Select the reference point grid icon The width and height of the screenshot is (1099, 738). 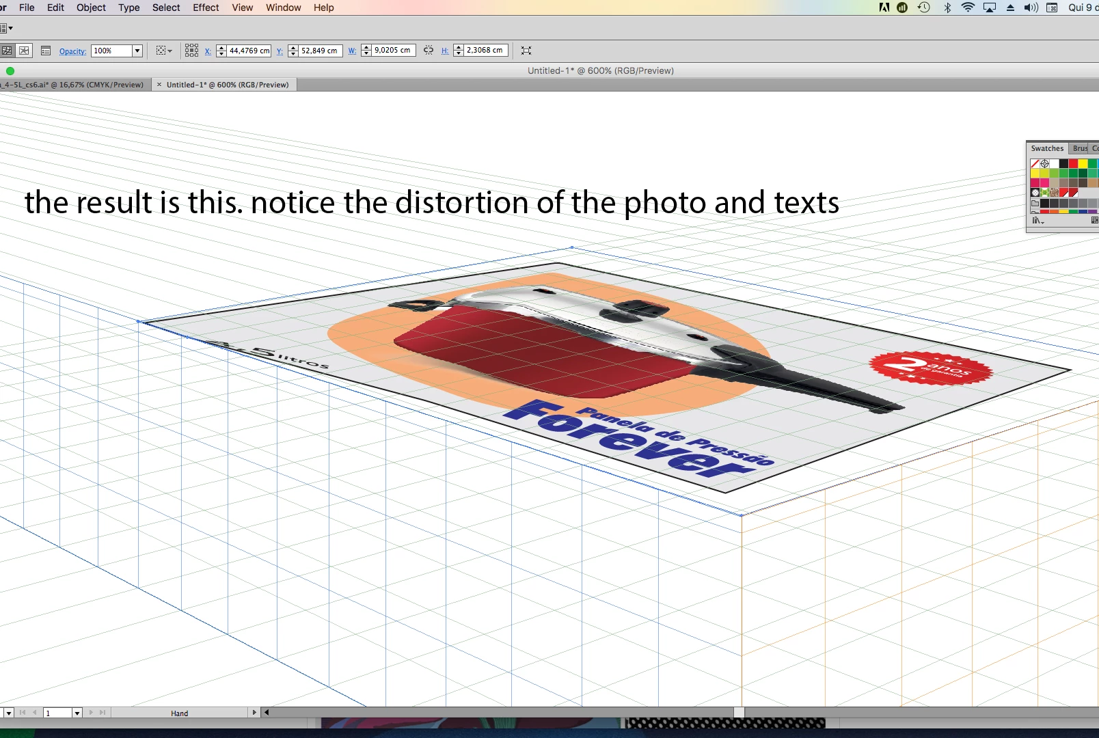[x=191, y=51]
